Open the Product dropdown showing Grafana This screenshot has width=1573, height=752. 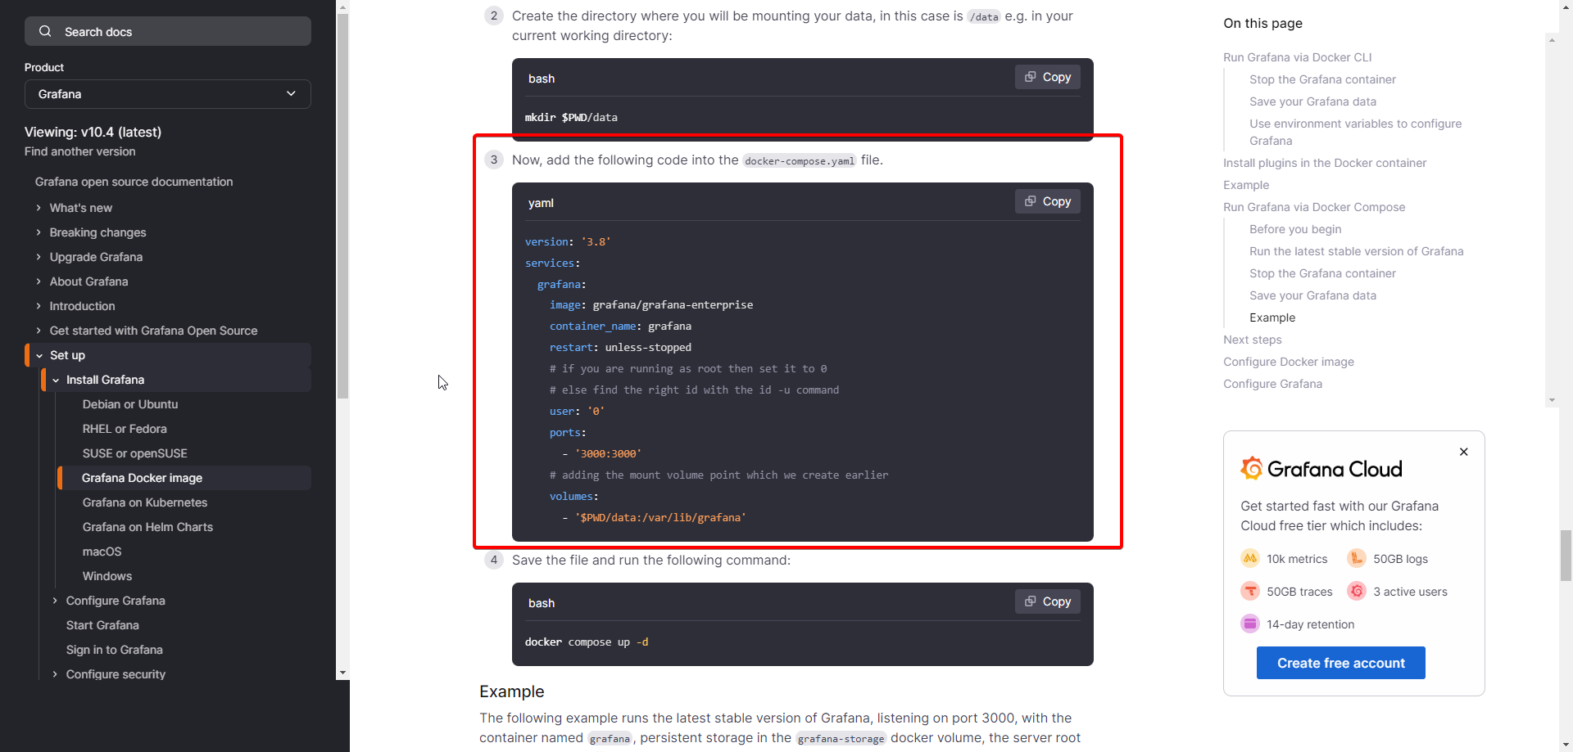pyautogui.click(x=167, y=94)
